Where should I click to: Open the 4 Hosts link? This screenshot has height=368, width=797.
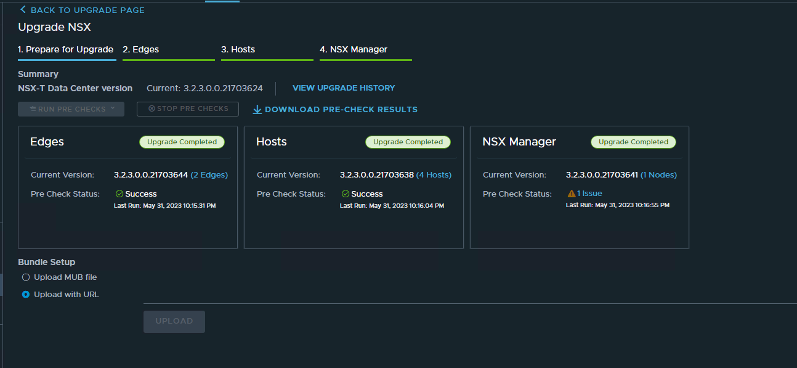(x=434, y=175)
